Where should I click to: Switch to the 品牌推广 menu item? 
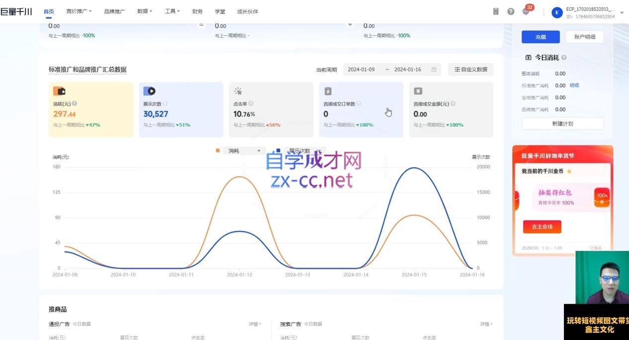click(114, 11)
